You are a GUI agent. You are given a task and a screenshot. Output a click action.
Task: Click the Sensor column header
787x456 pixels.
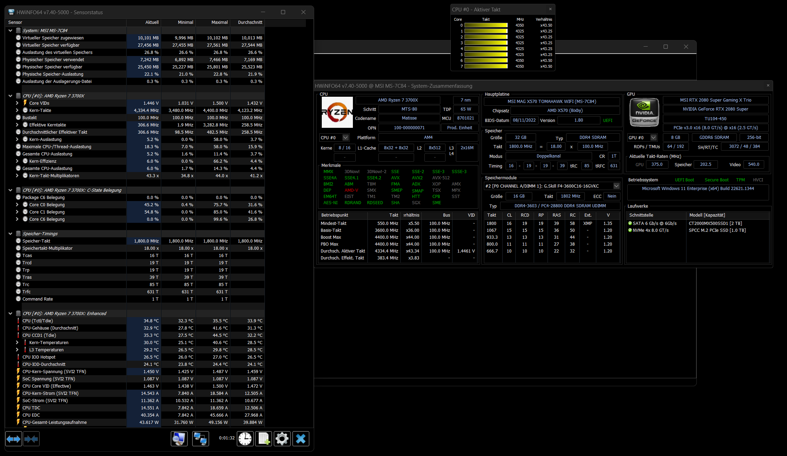tap(66, 22)
